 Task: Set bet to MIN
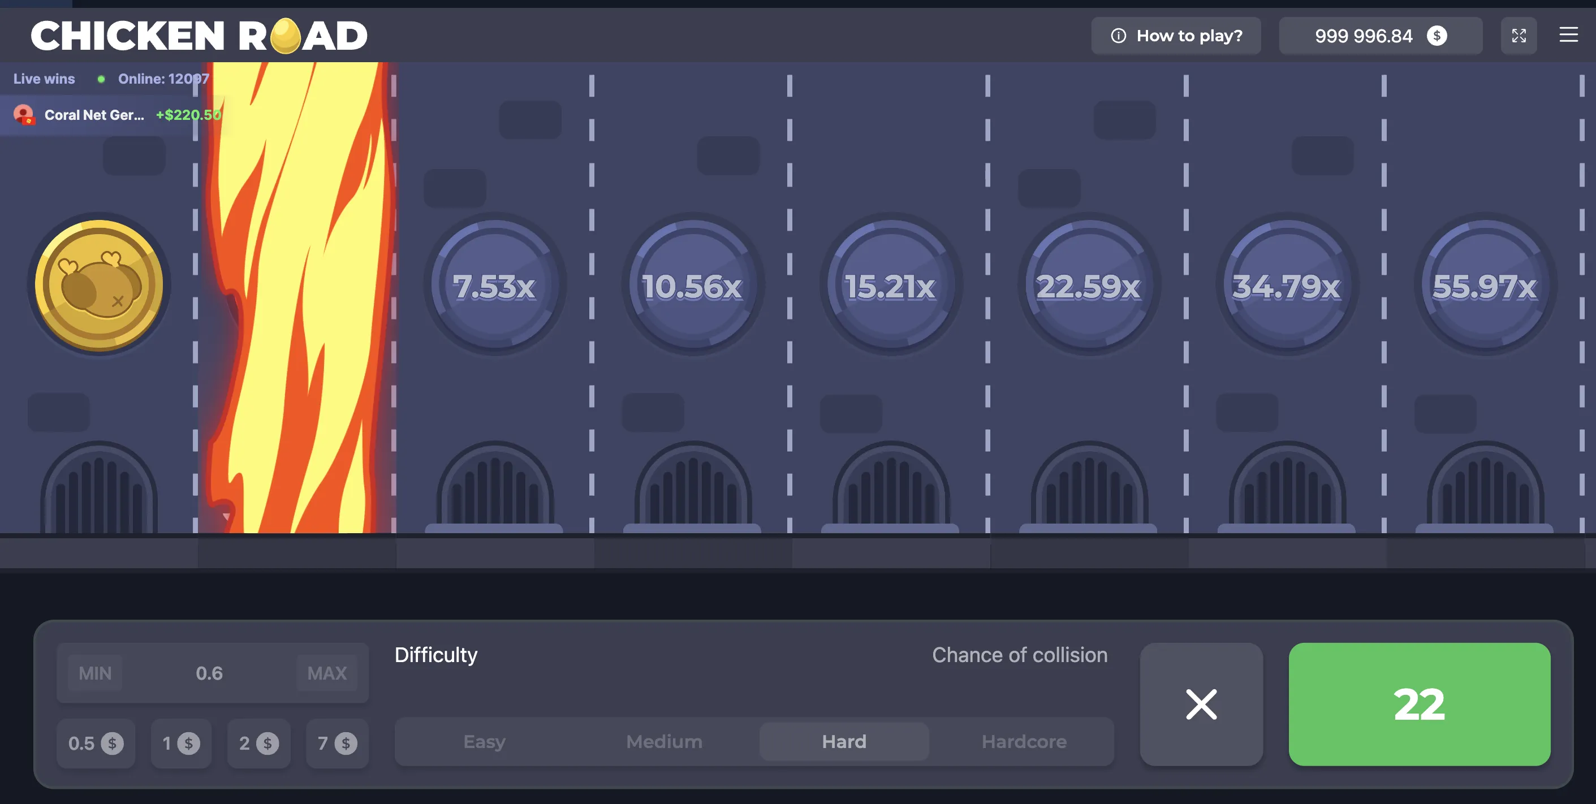coord(95,673)
